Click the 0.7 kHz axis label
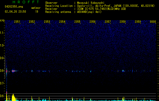Viewport: 159px width, 101px height. pos(2,83)
